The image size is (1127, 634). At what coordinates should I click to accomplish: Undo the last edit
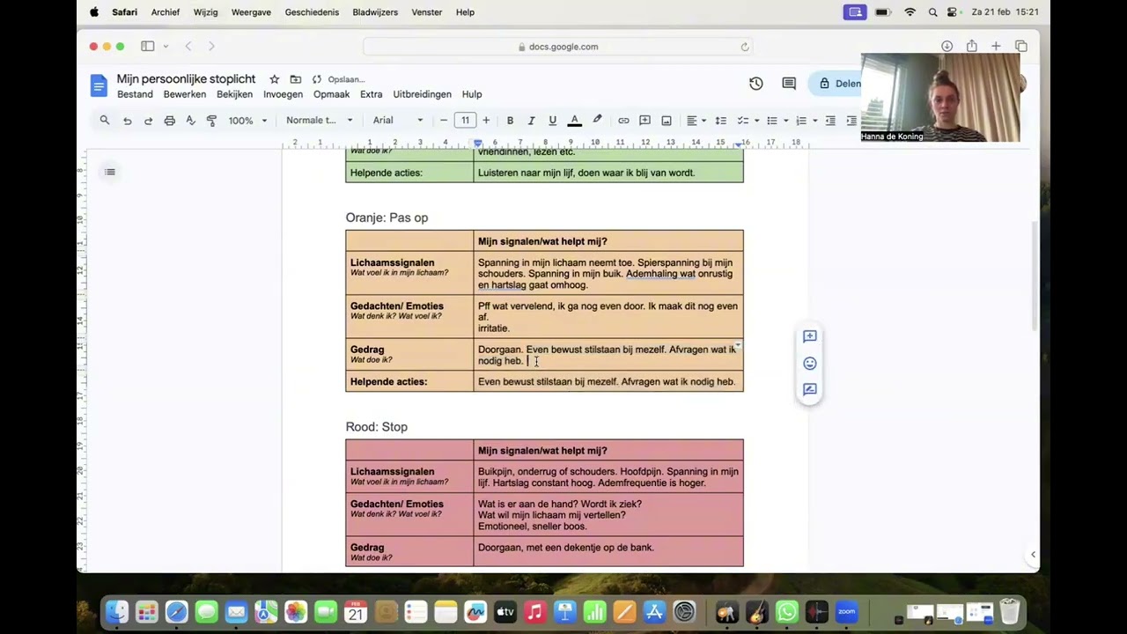127,121
